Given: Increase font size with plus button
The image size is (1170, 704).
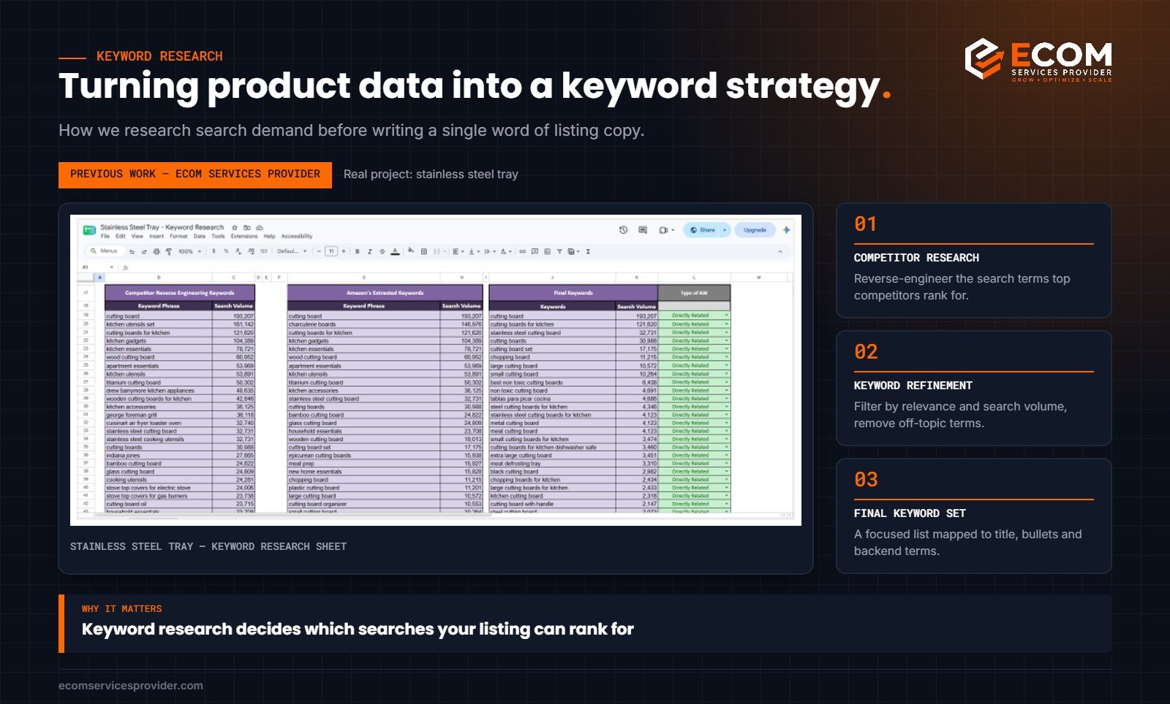Looking at the screenshot, I should (344, 251).
